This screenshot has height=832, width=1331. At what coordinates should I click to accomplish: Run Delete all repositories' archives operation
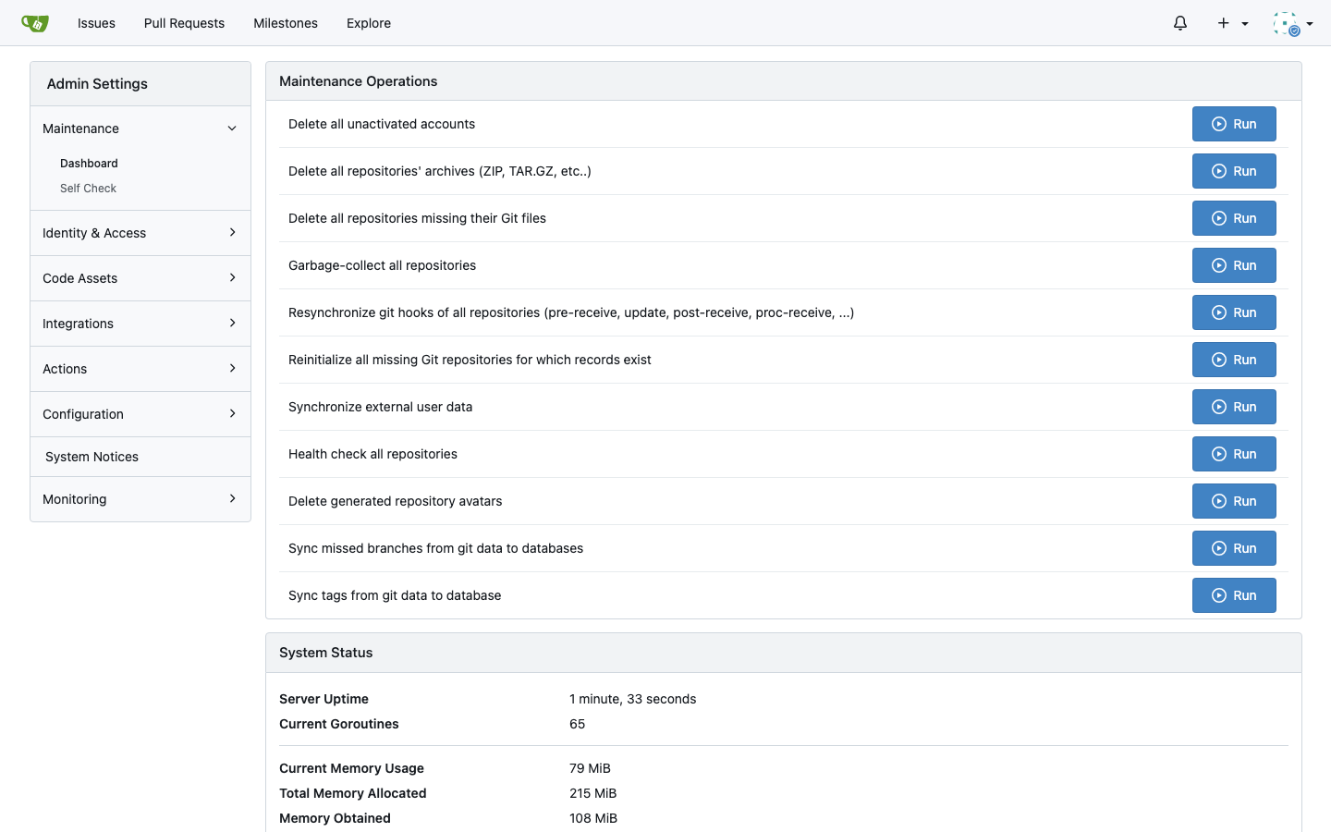point(1234,171)
